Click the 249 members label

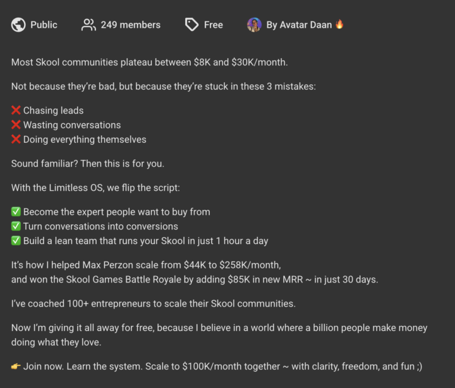tap(131, 25)
